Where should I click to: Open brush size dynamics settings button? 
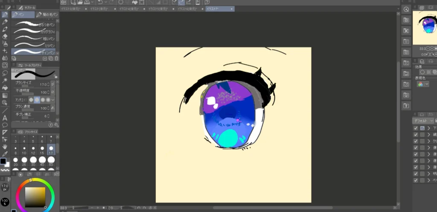click(x=53, y=84)
